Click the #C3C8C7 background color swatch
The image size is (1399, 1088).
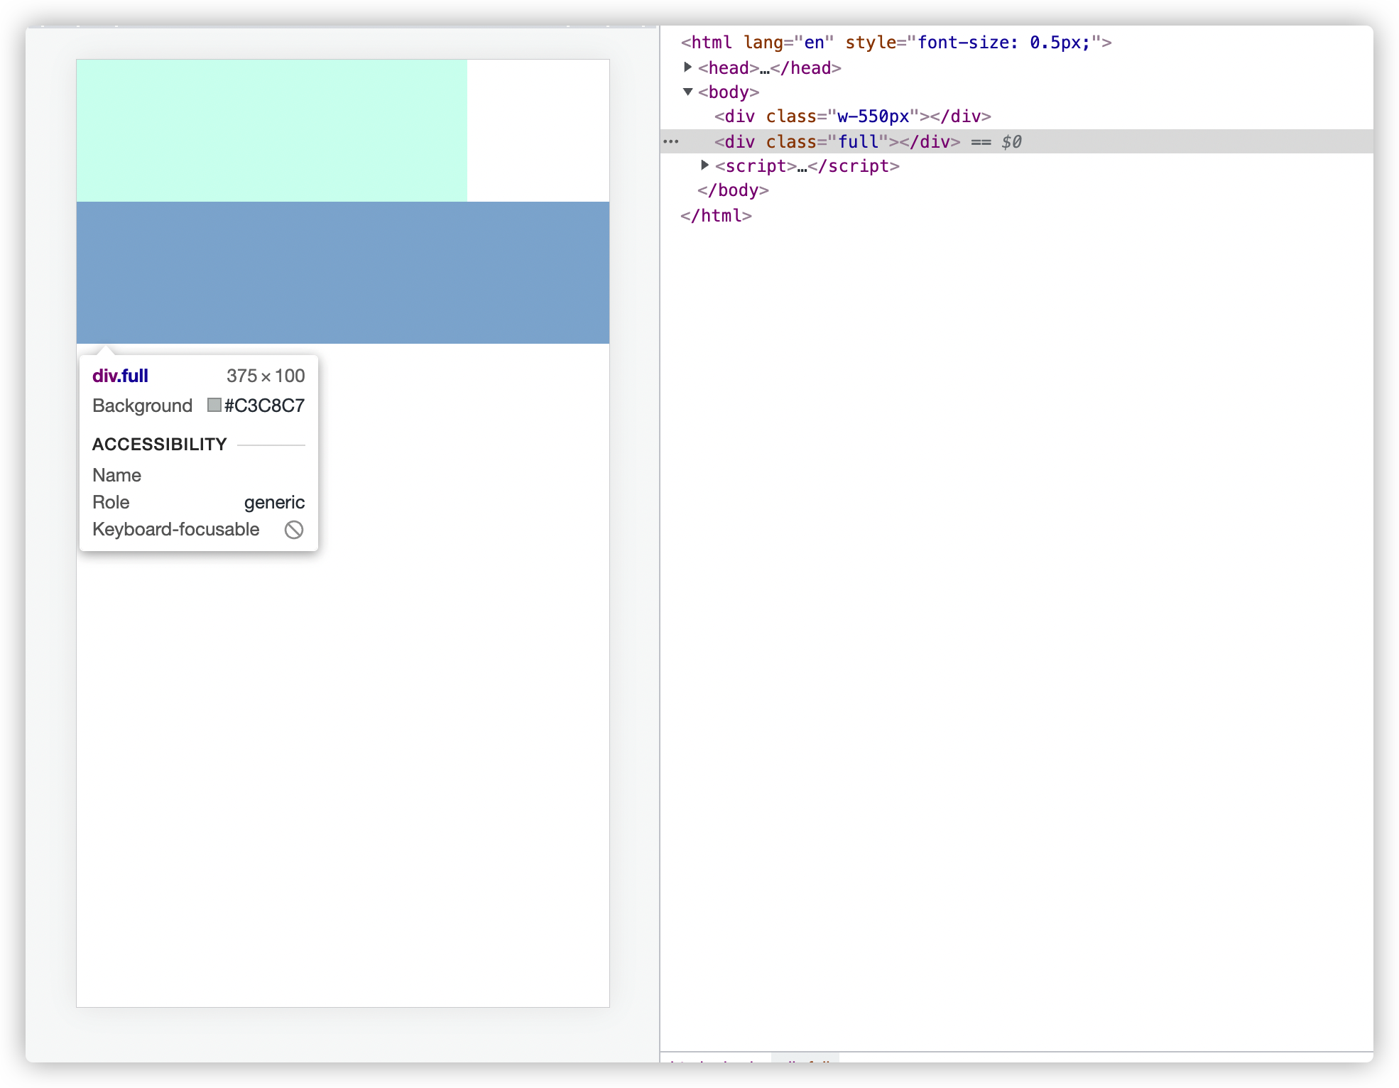(x=214, y=405)
